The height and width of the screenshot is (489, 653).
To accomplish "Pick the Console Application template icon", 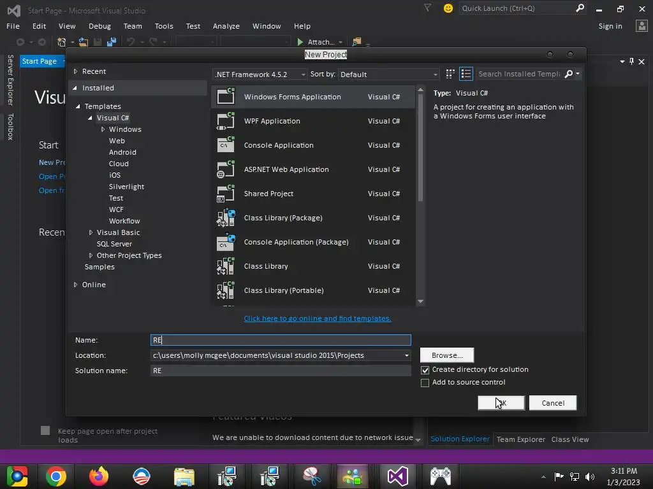I will tap(226, 145).
